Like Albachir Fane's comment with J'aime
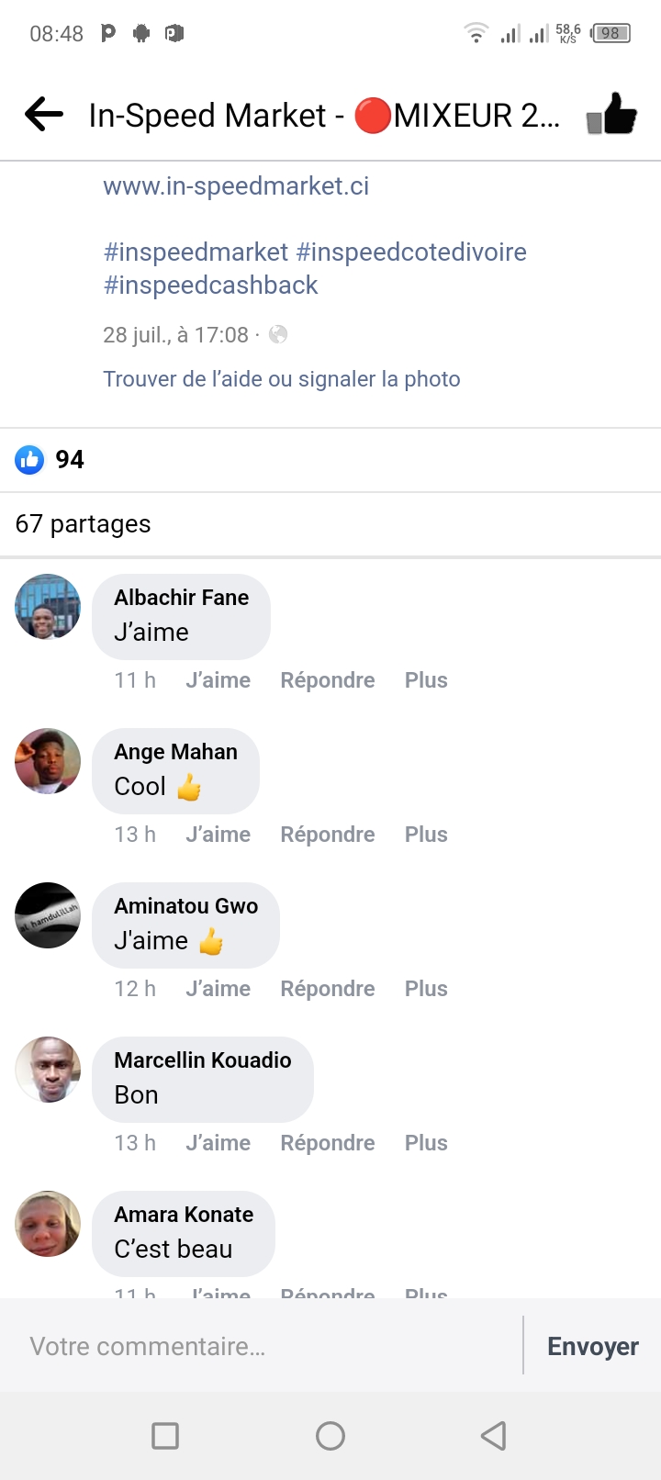Viewport: 661px width, 1480px height. [x=218, y=680]
